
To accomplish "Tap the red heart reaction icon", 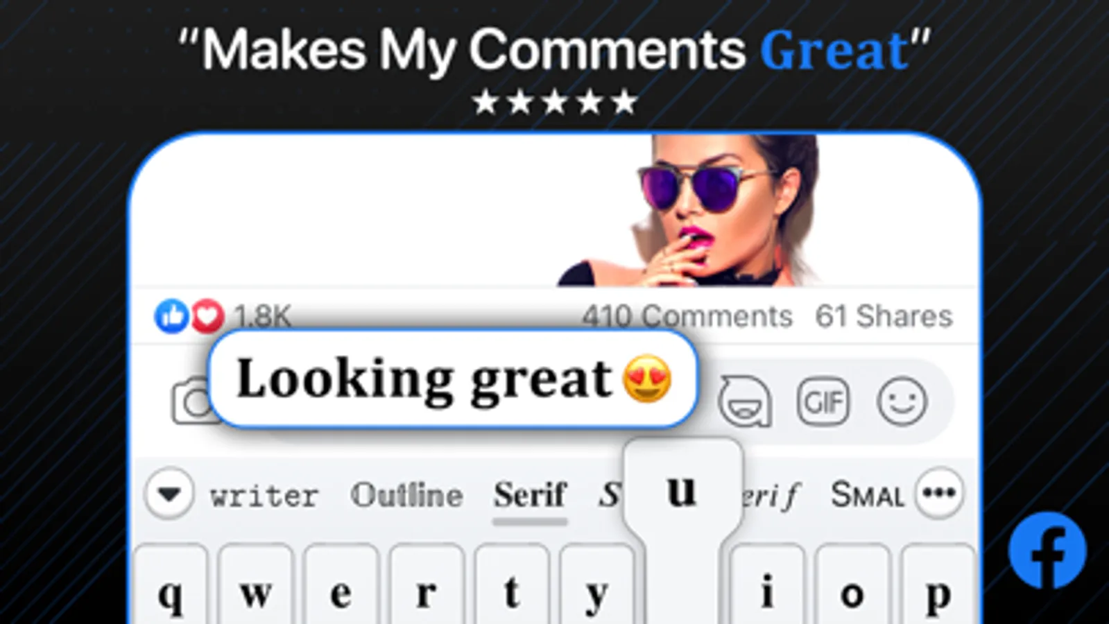I will 207,316.
